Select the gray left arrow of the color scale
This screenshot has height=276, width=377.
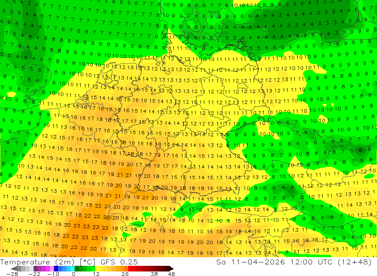click(14, 268)
